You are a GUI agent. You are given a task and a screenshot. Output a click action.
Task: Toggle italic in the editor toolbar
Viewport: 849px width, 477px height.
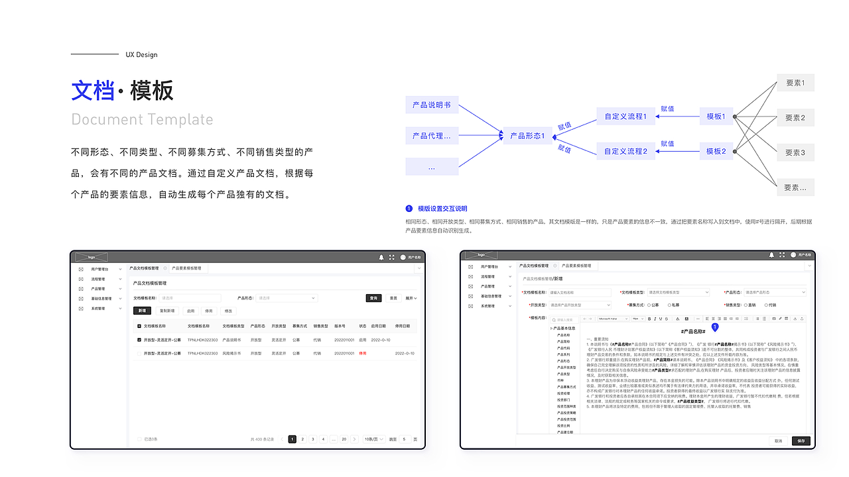click(655, 319)
